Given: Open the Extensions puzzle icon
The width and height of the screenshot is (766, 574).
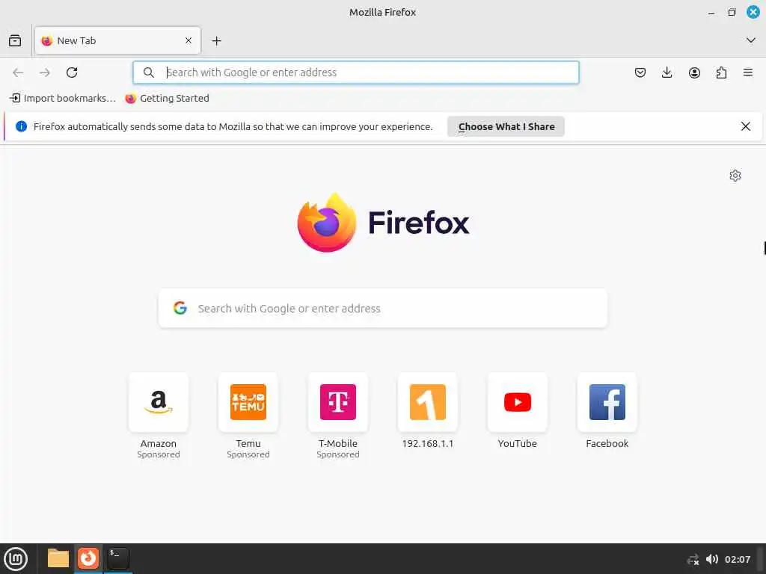Looking at the screenshot, I should [x=721, y=72].
